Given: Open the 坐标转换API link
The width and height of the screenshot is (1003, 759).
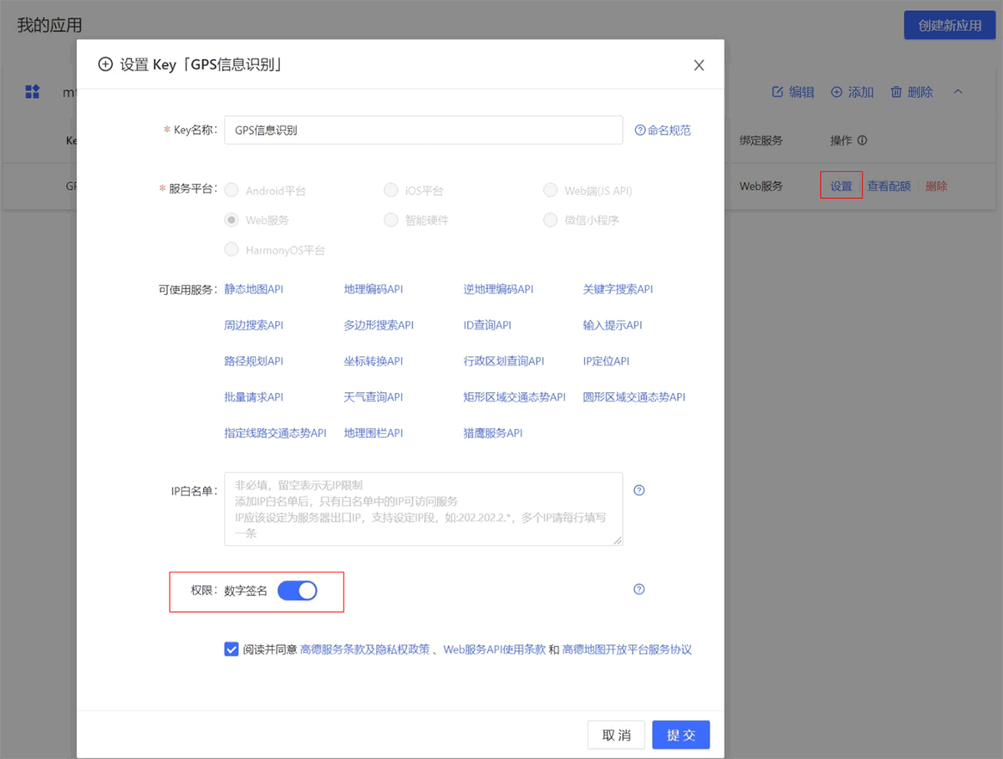Looking at the screenshot, I should point(374,361).
